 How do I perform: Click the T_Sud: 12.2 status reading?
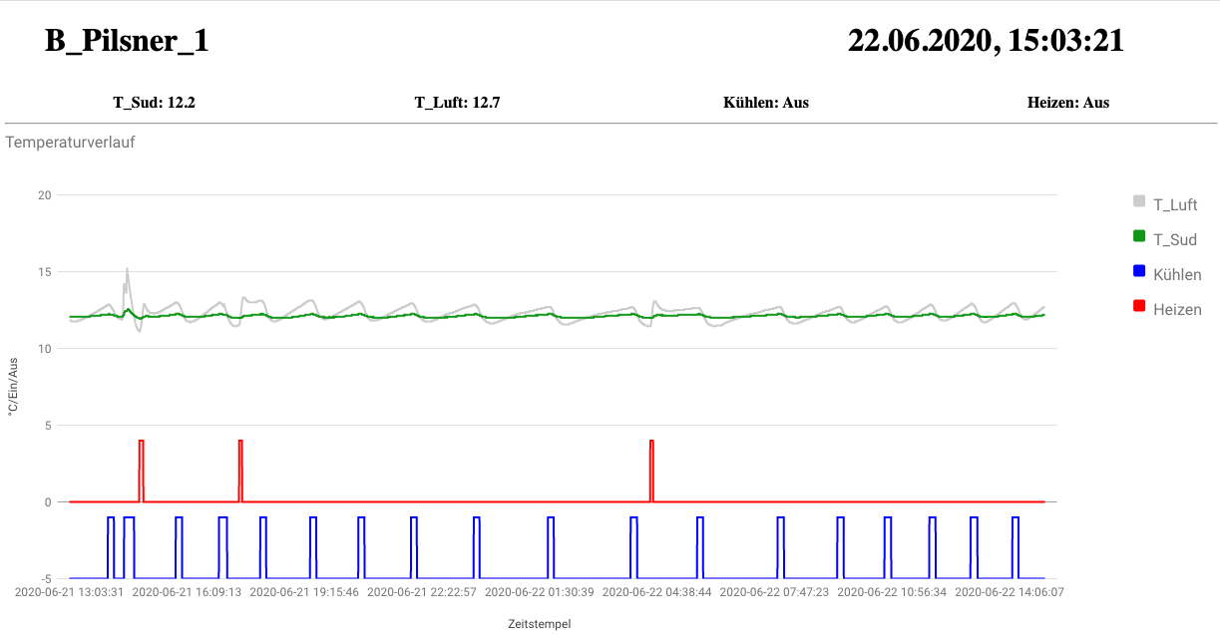tap(154, 102)
